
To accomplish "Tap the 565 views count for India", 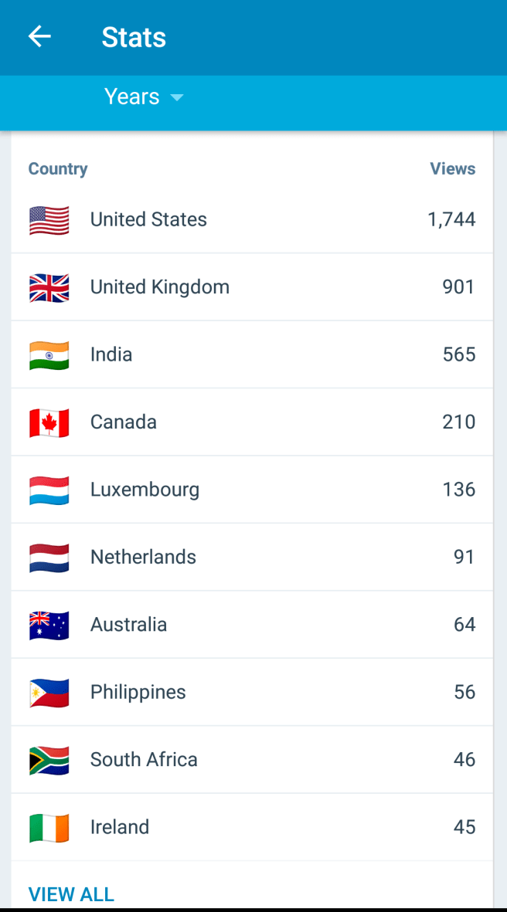I will [x=458, y=355].
